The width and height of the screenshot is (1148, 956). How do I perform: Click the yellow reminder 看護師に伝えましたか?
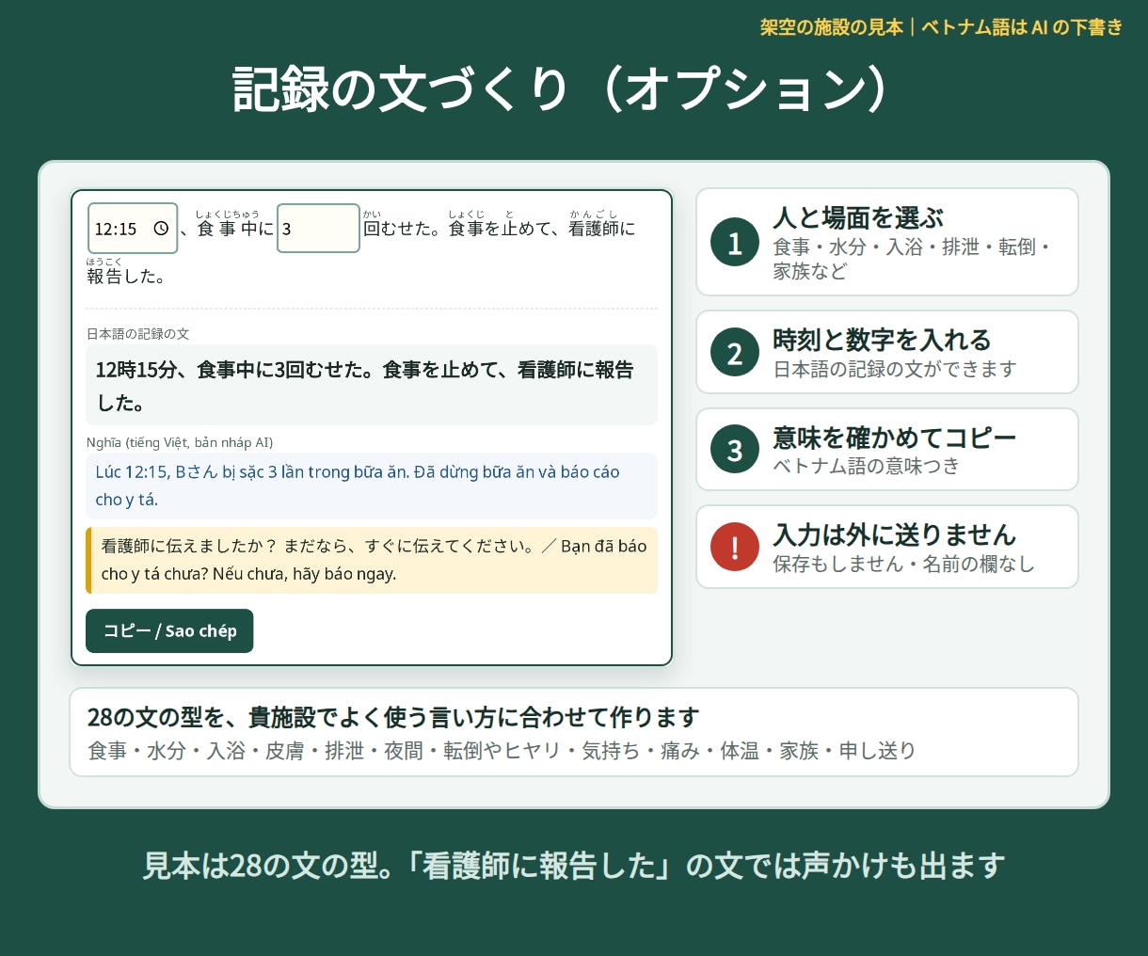point(372,560)
